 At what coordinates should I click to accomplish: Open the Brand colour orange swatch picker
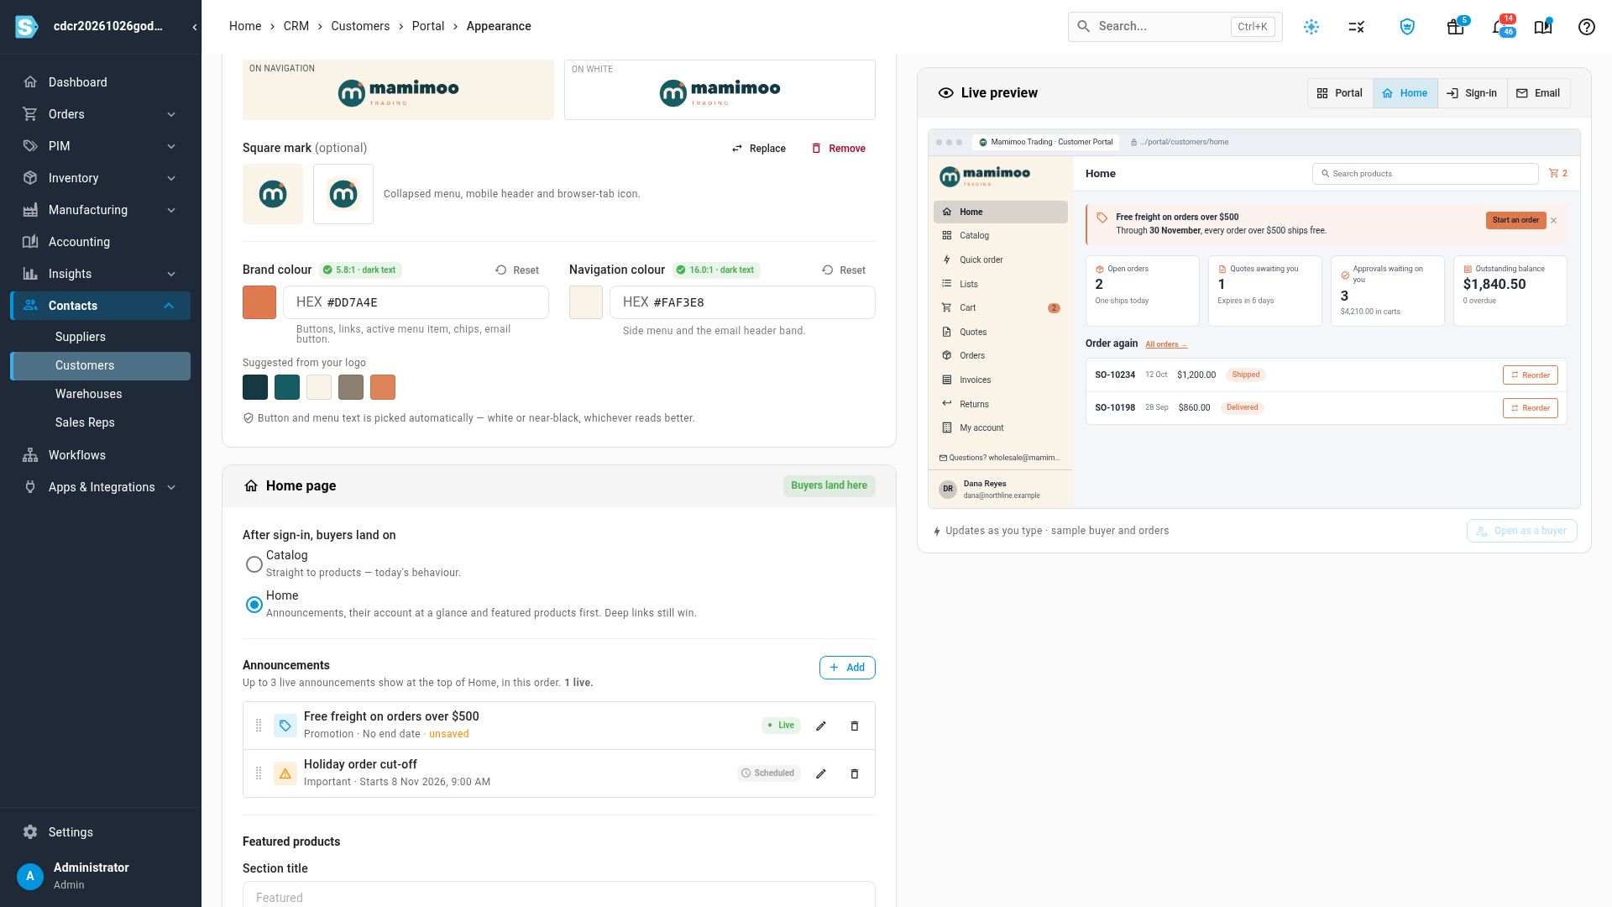(x=259, y=302)
